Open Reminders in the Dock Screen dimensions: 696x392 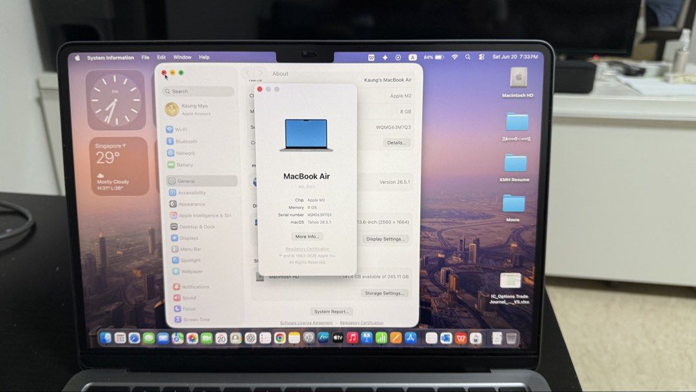point(265,338)
